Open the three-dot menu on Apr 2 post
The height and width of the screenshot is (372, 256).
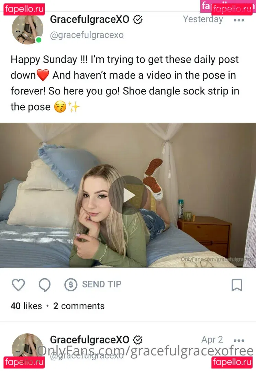pos(239,340)
